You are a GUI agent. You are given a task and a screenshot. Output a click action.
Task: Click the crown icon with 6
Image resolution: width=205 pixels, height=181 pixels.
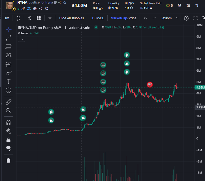[x=169, y=5]
